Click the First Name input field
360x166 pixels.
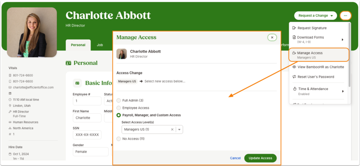[x=87, y=118]
